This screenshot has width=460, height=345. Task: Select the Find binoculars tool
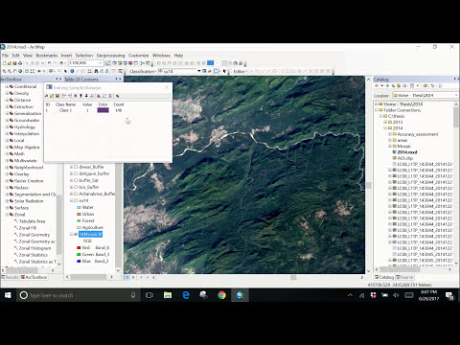click(x=96, y=71)
